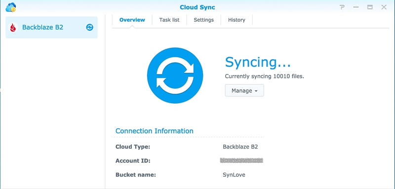Click the sync status icon beside Backblaze B2
Viewport: 395px width, 189px height.
pyautogui.click(x=89, y=27)
